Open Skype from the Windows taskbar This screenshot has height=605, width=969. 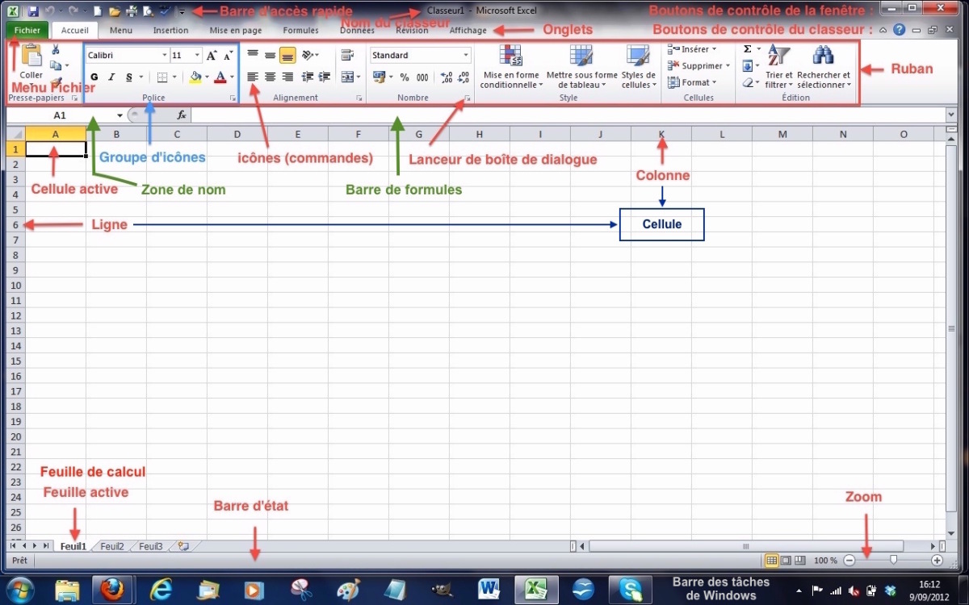tap(630, 590)
